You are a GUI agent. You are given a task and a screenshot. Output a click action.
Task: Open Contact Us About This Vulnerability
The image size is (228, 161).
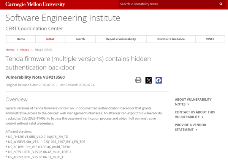click(195, 115)
